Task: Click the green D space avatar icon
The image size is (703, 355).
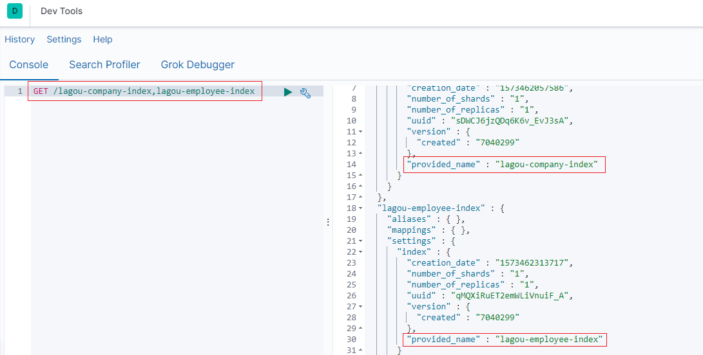Action: 15,11
